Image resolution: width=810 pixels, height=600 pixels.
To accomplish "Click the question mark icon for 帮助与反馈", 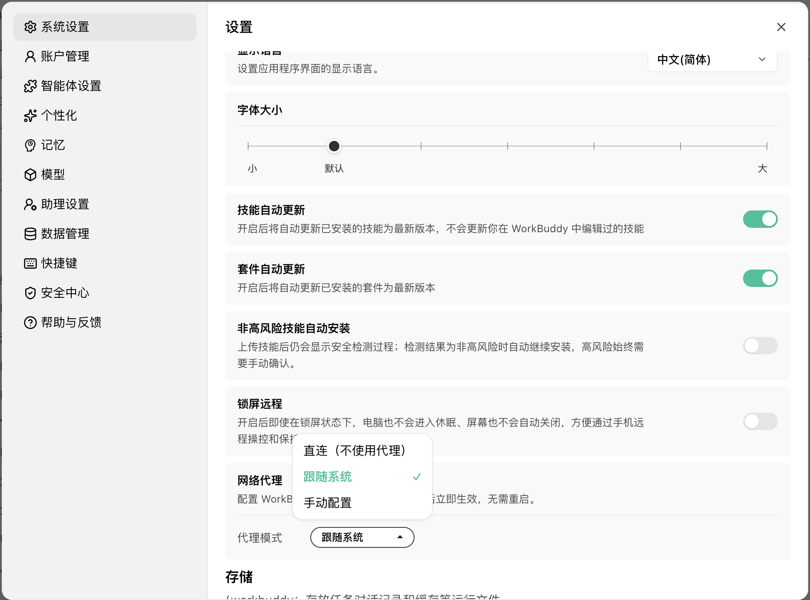I will click(x=30, y=323).
